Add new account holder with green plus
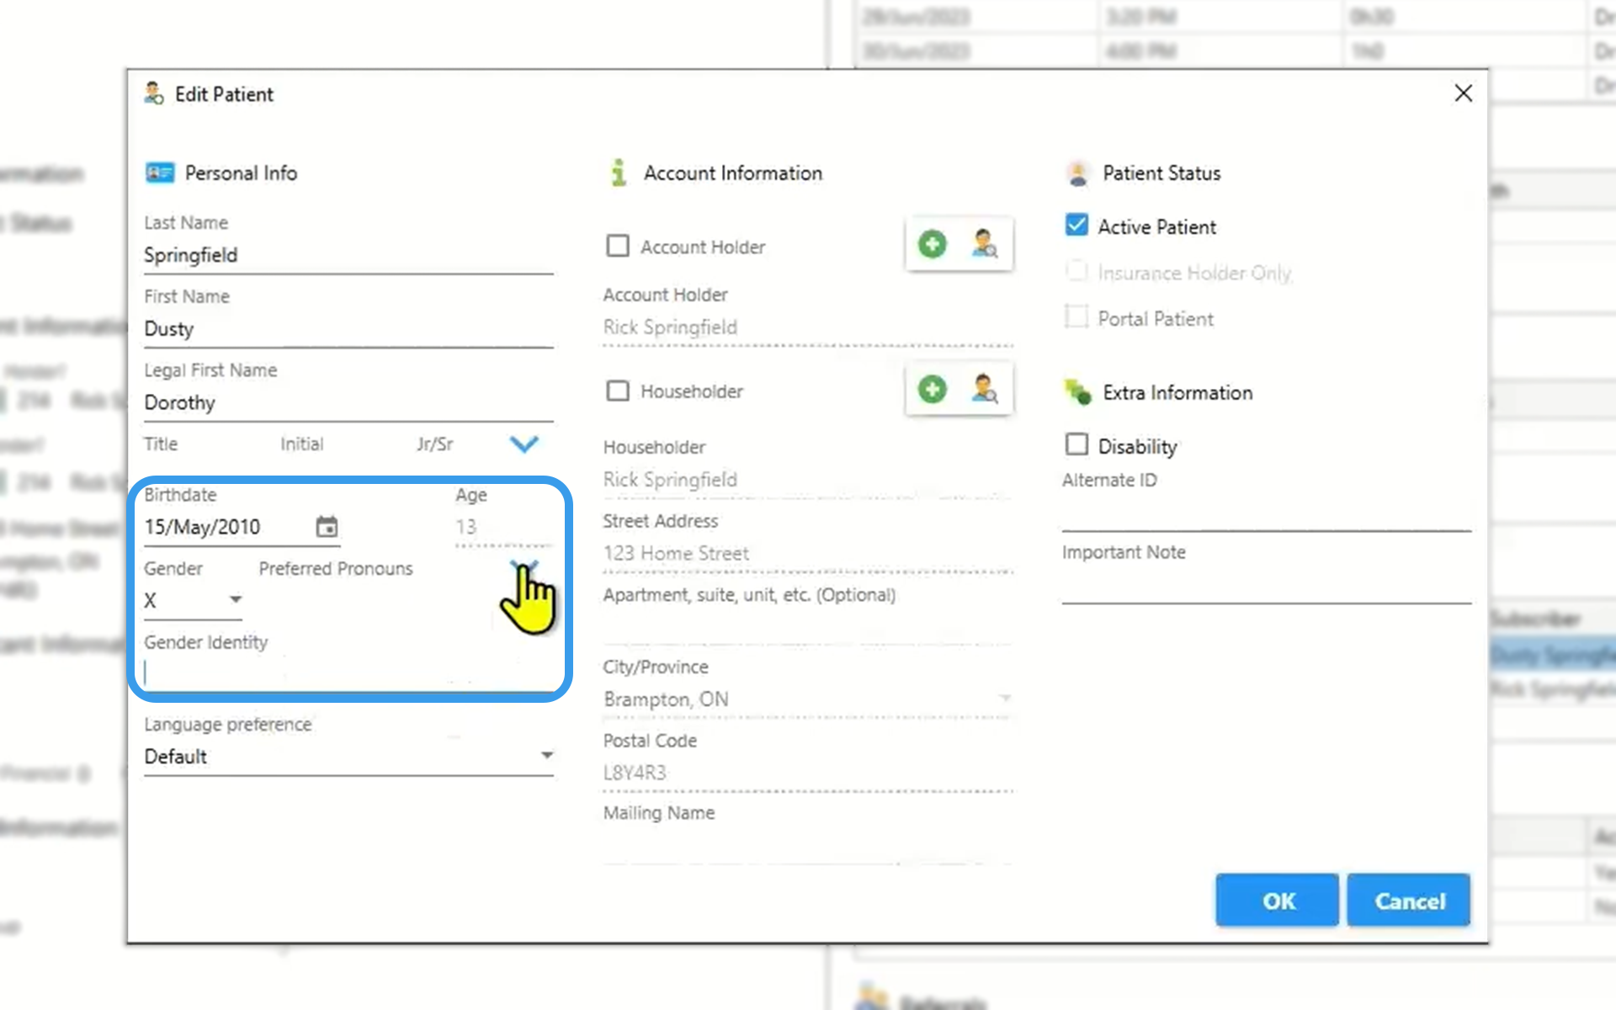 tap(932, 245)
